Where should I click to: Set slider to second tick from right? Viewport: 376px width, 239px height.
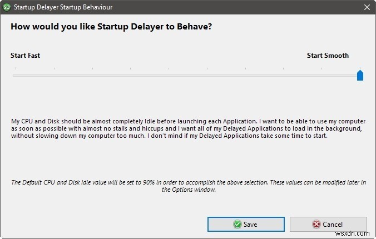point(321,75)
